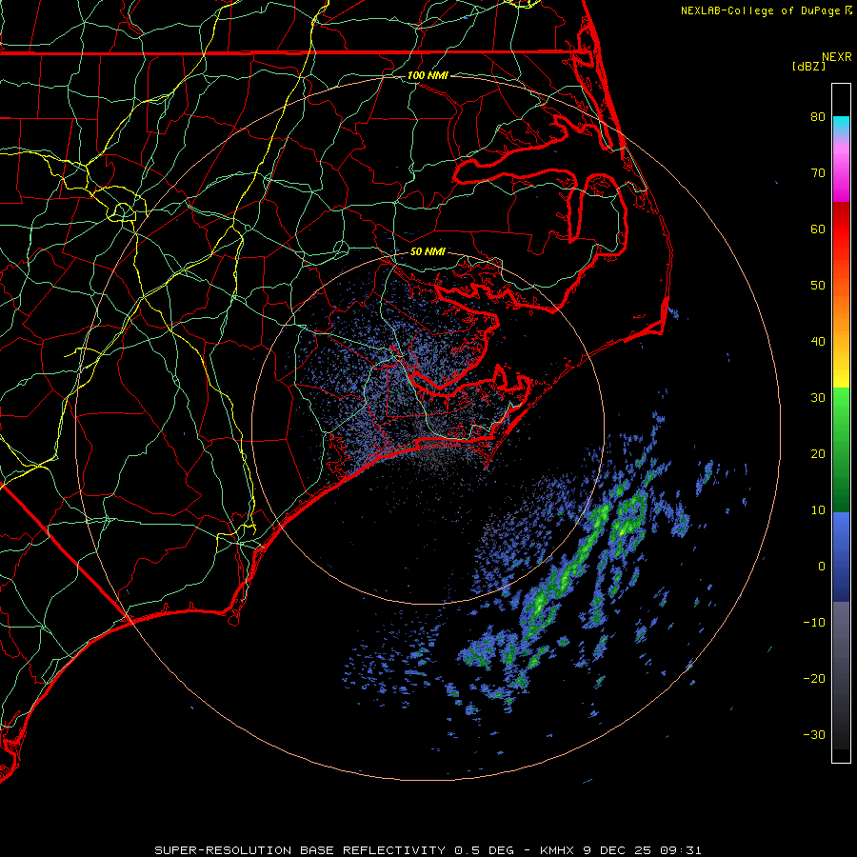
Task: Click the 30 dBZ scale value
Action: click(818, 397)
